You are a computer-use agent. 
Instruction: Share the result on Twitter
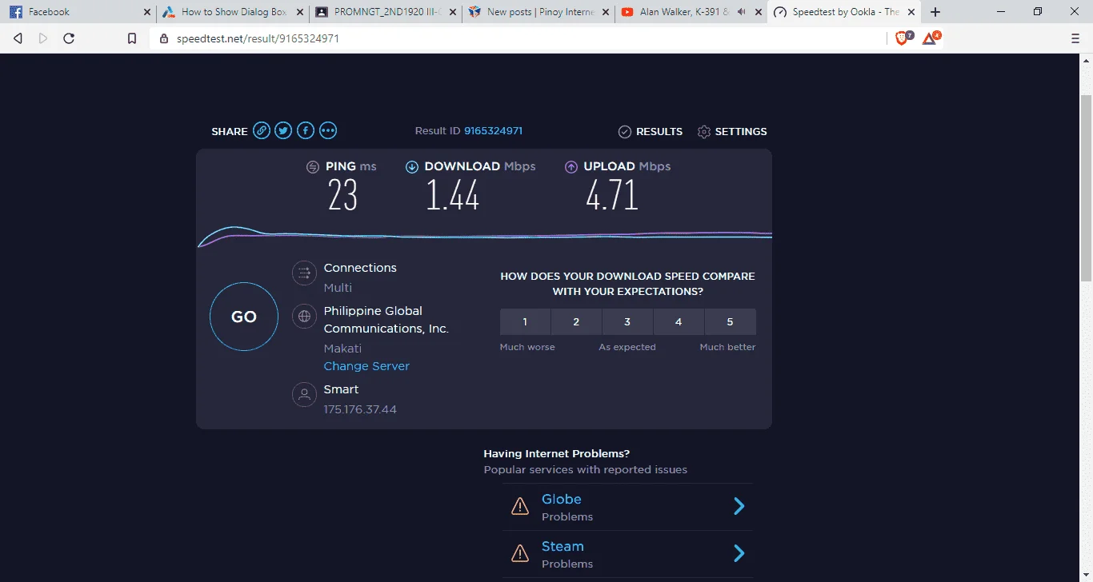(x=283, y=131)
